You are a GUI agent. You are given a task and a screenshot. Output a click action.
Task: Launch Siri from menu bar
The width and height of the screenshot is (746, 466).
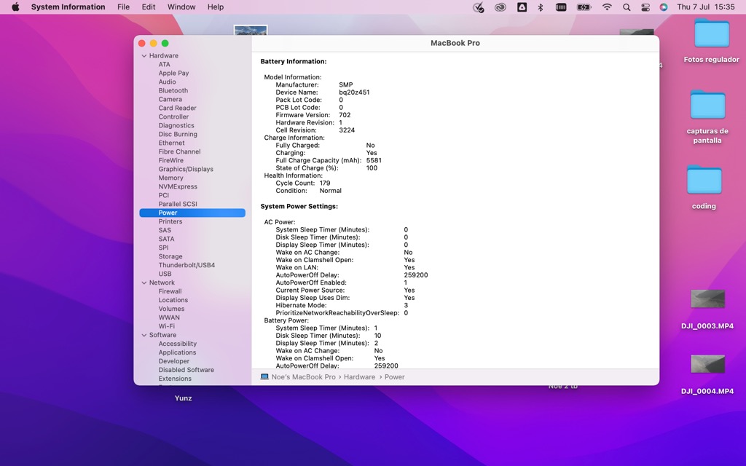point(664,7)
